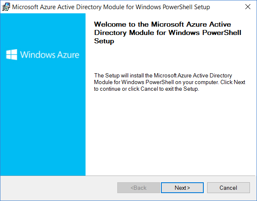Click the Welcome heading's first line

(163, 24)
